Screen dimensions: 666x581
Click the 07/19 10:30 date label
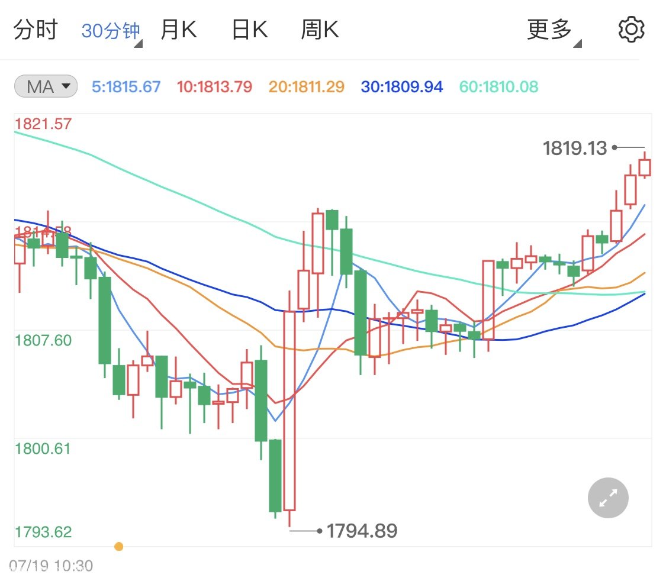[x=51, y=566]
